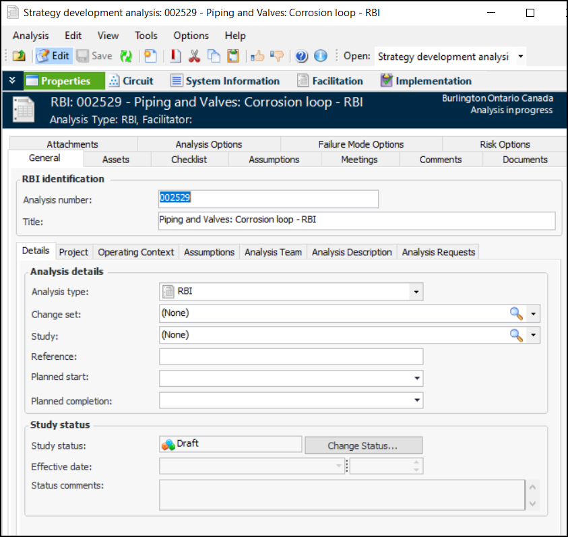
Task: Open the 'Open:' combo box dropdown
Action: tap(520, 57)
